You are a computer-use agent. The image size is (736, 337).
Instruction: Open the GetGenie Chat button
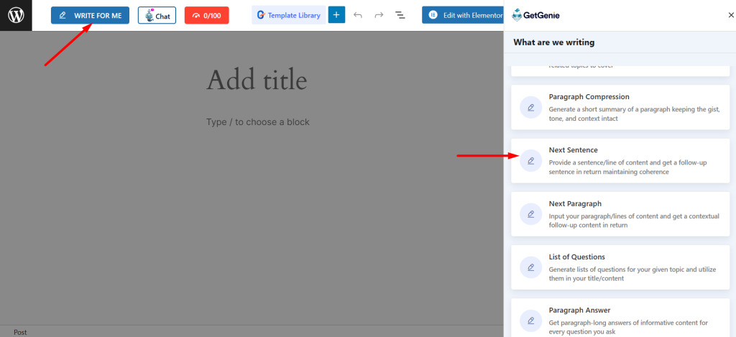157,15
